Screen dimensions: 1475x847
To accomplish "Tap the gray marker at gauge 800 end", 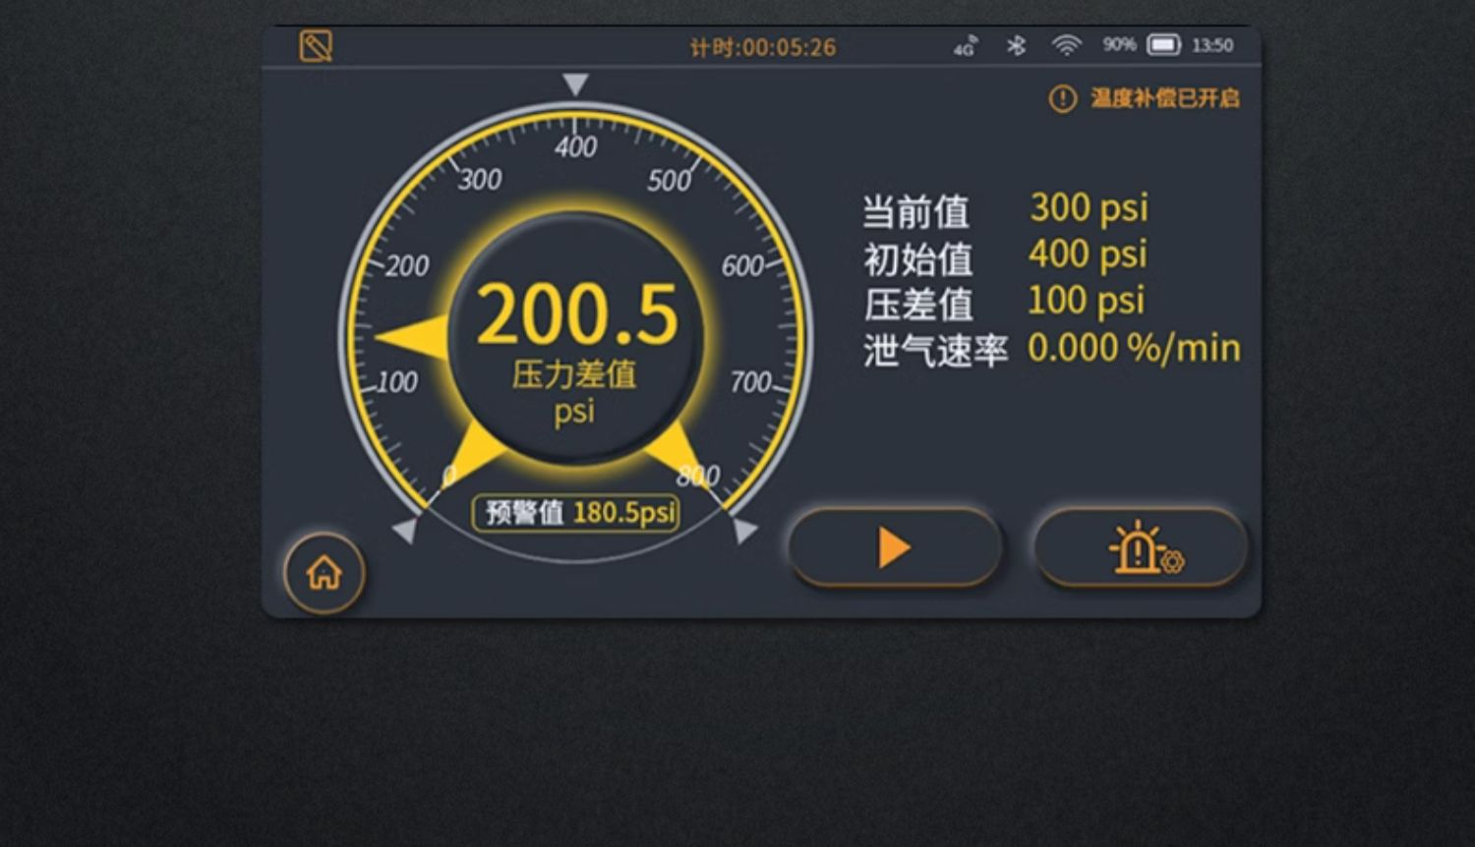I will pyautogui.click(x=745, y=531).
